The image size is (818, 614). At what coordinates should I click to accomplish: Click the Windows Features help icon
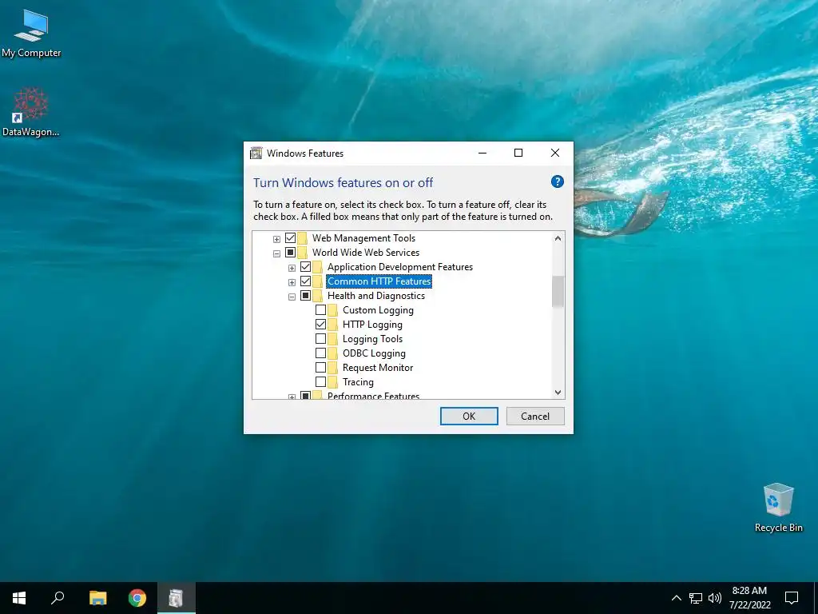[557, 181]
